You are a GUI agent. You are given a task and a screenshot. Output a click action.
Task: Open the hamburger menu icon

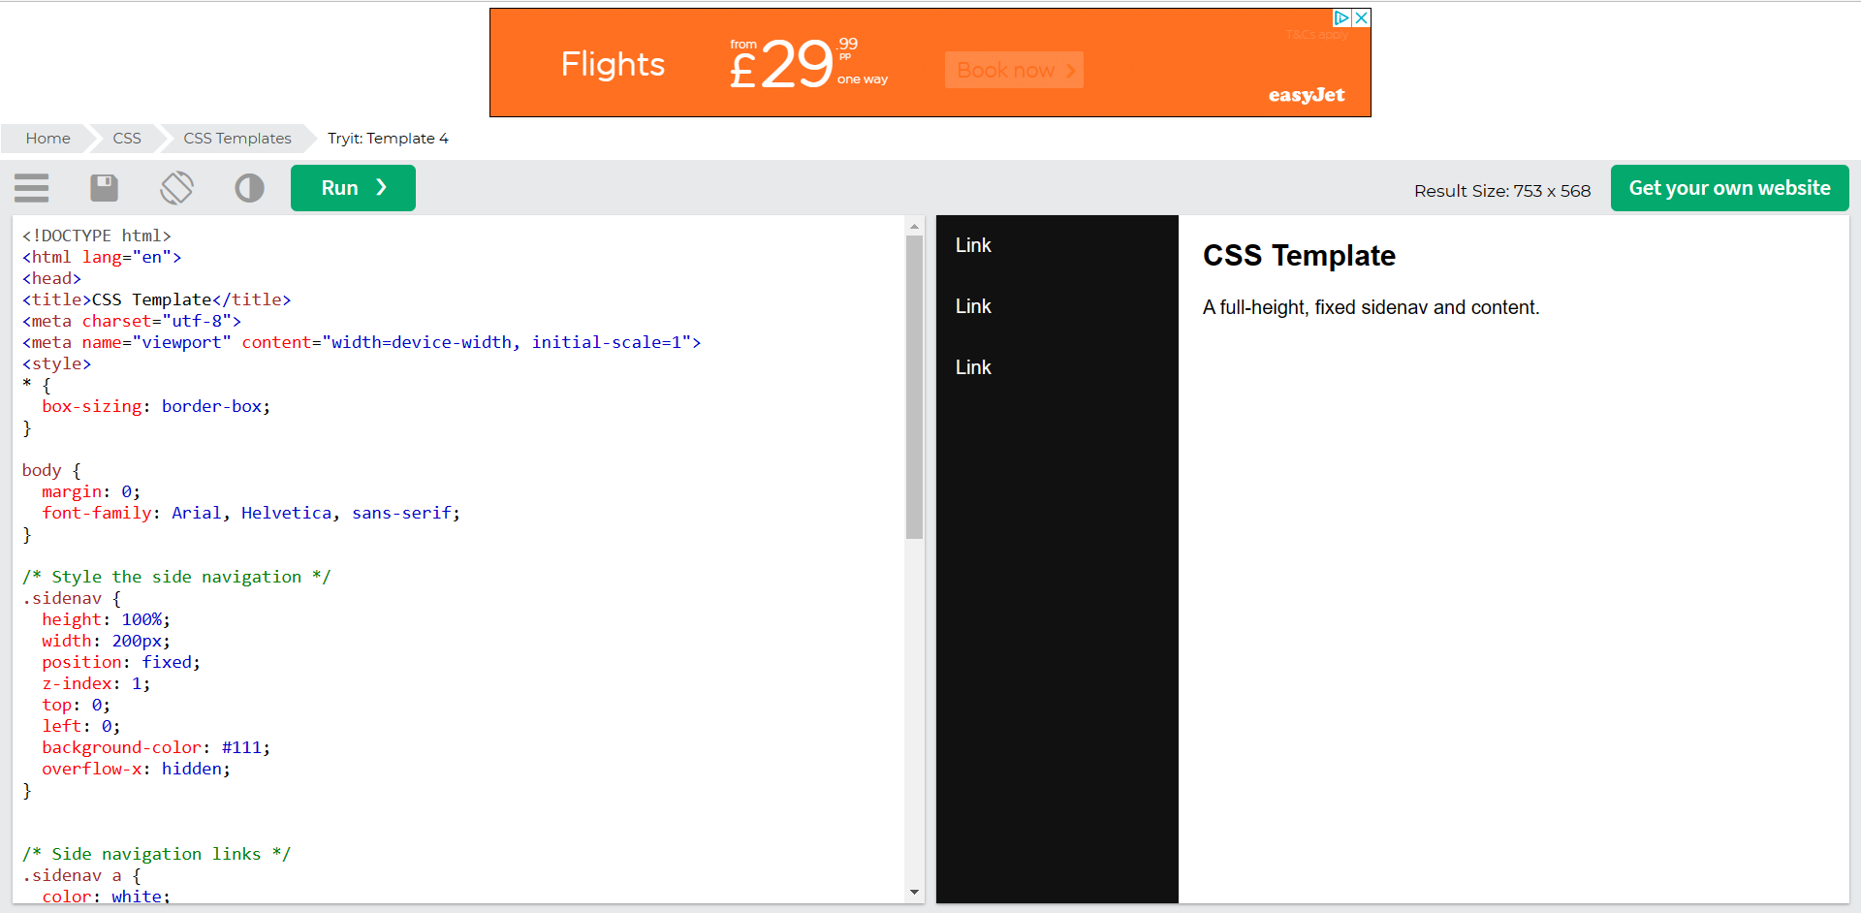31,188
